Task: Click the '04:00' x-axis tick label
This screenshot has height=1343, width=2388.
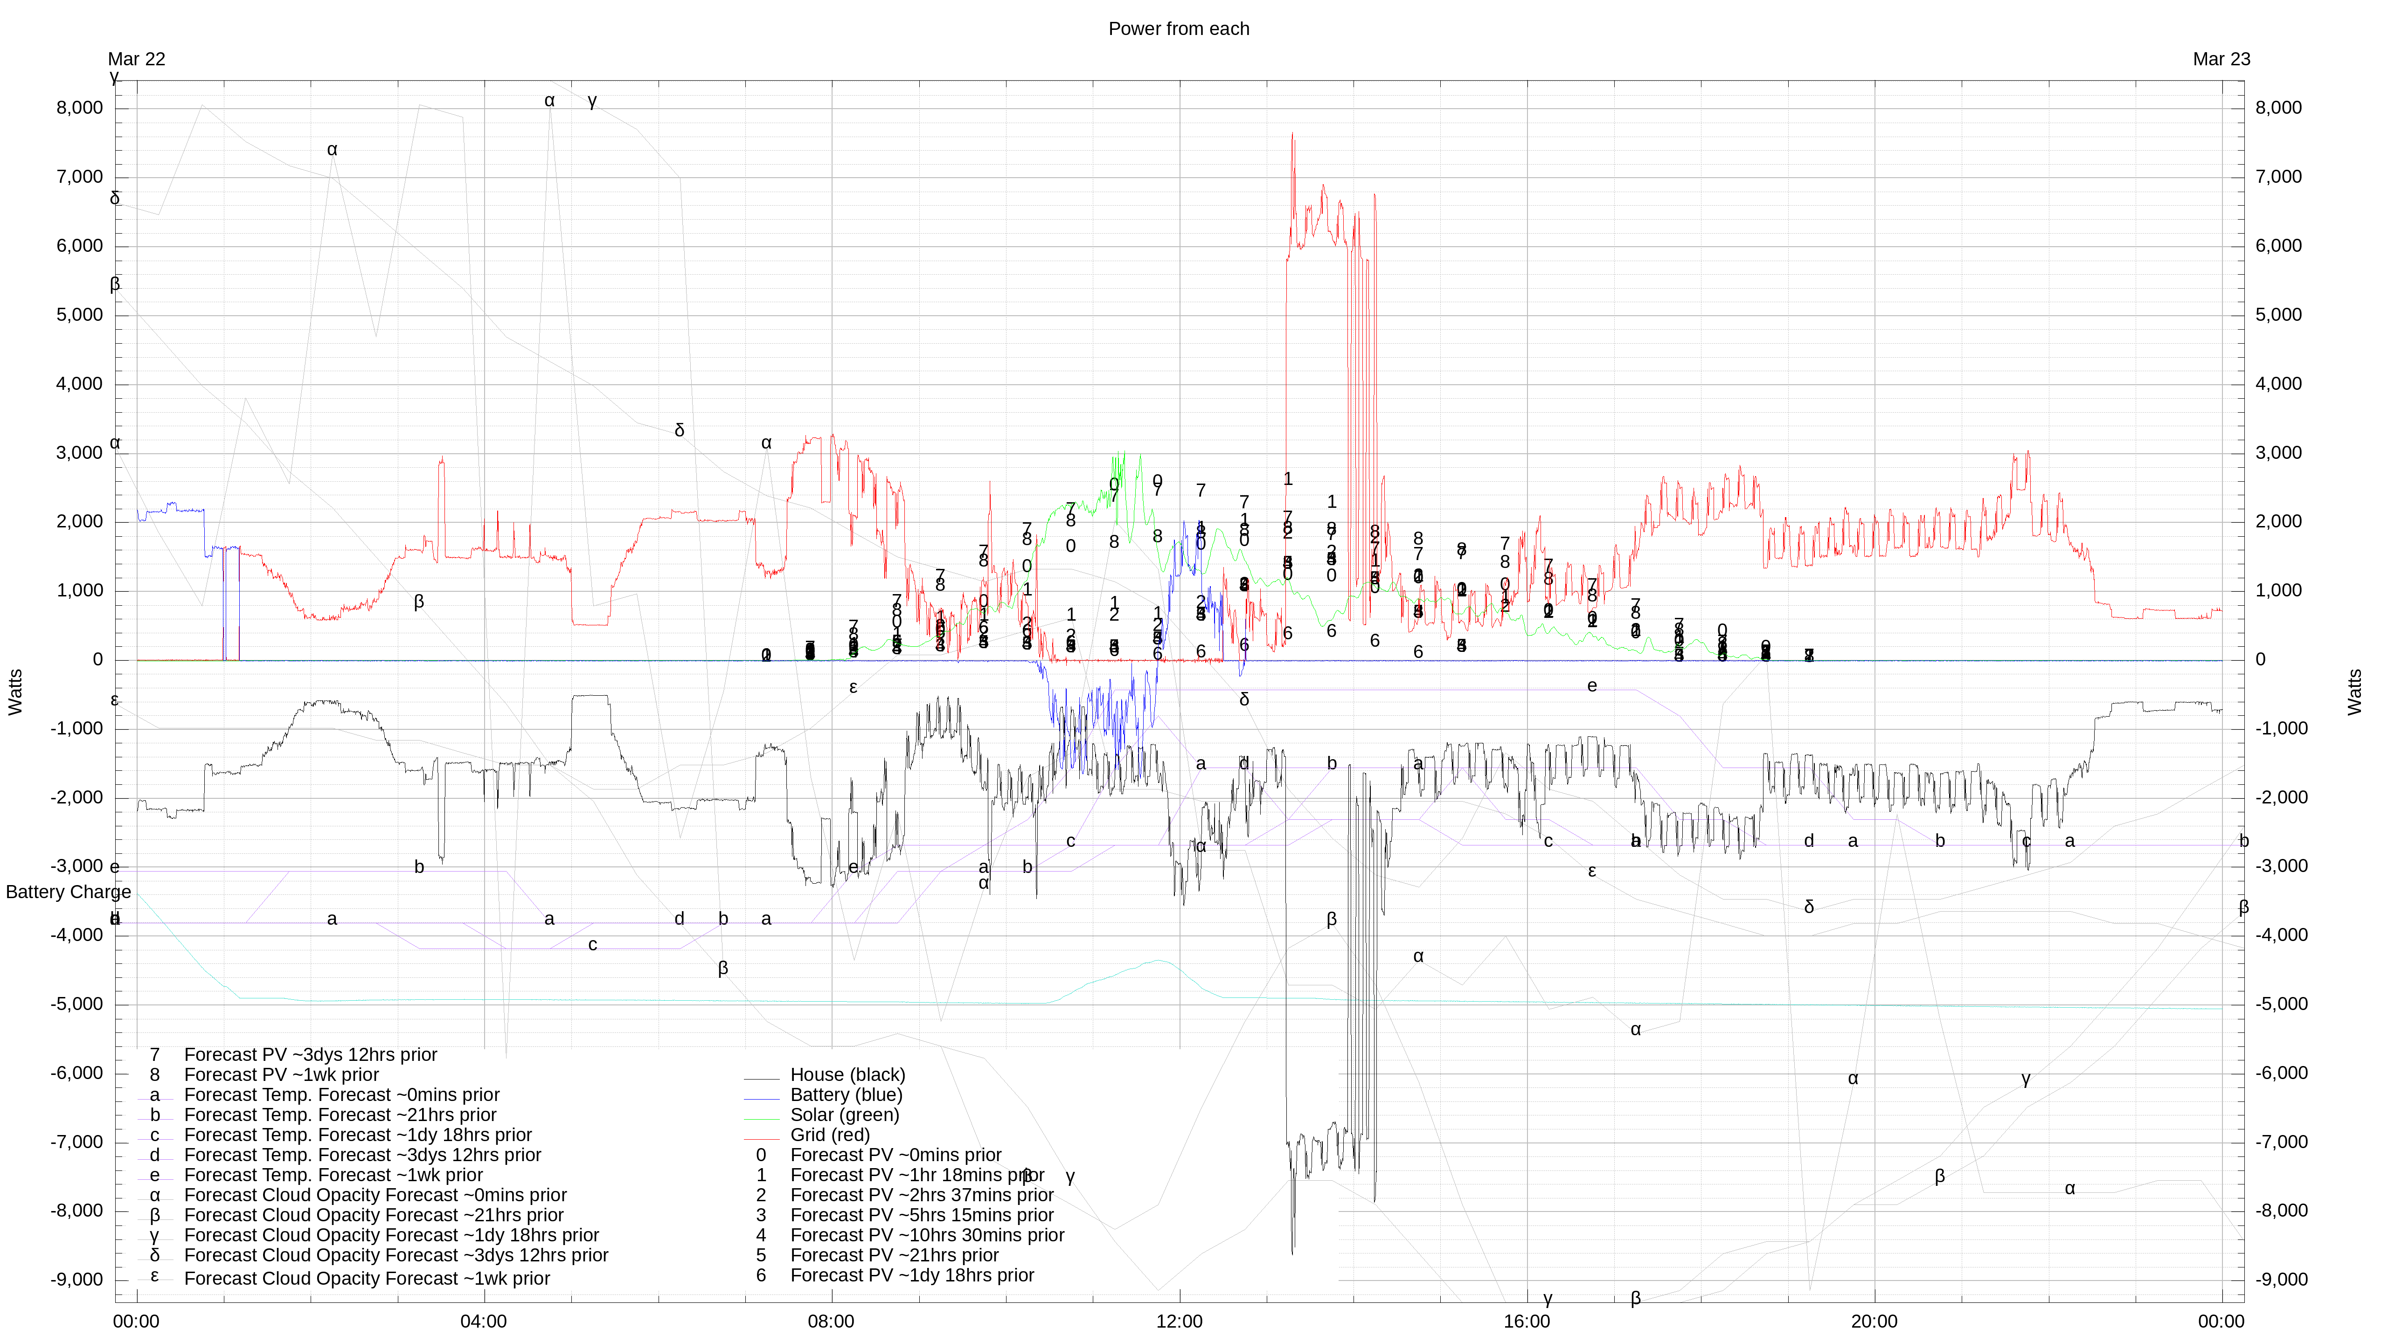Action: coord(484,1322)
